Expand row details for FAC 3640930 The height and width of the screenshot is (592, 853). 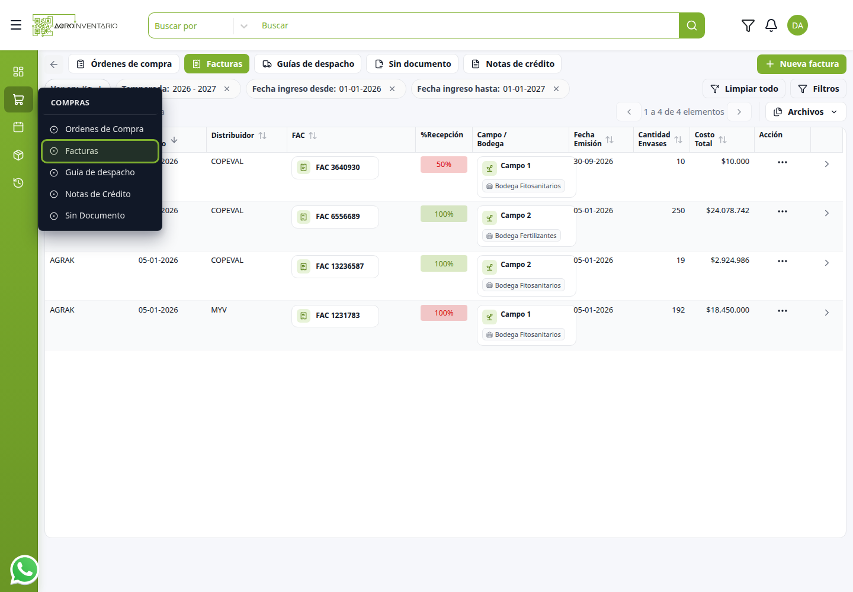point(826,164)
